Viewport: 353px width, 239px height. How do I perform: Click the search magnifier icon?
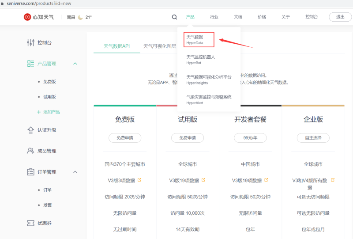(x=174, y=17)
